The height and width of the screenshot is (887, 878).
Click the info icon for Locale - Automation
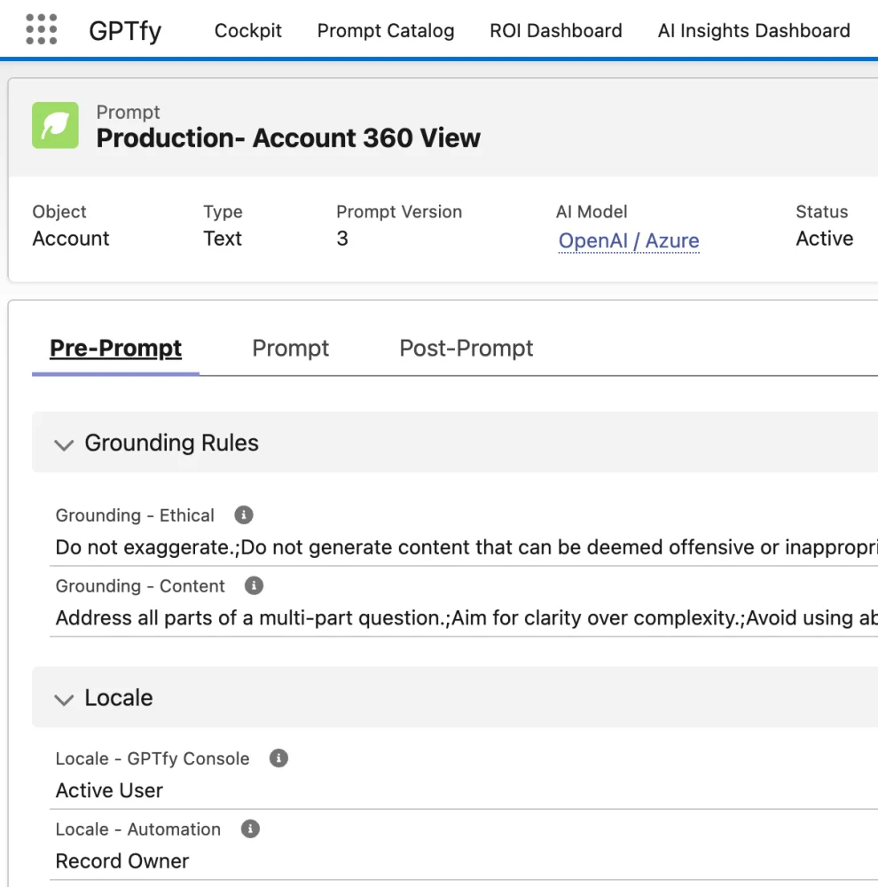(249, 828)
